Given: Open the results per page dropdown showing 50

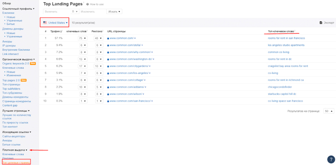Looking at the screenshot, I should 328,111.
